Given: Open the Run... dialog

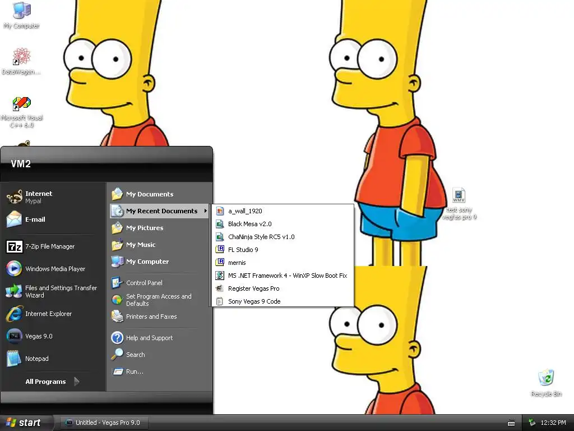Looking at the screenshot, I should (159, 372).
